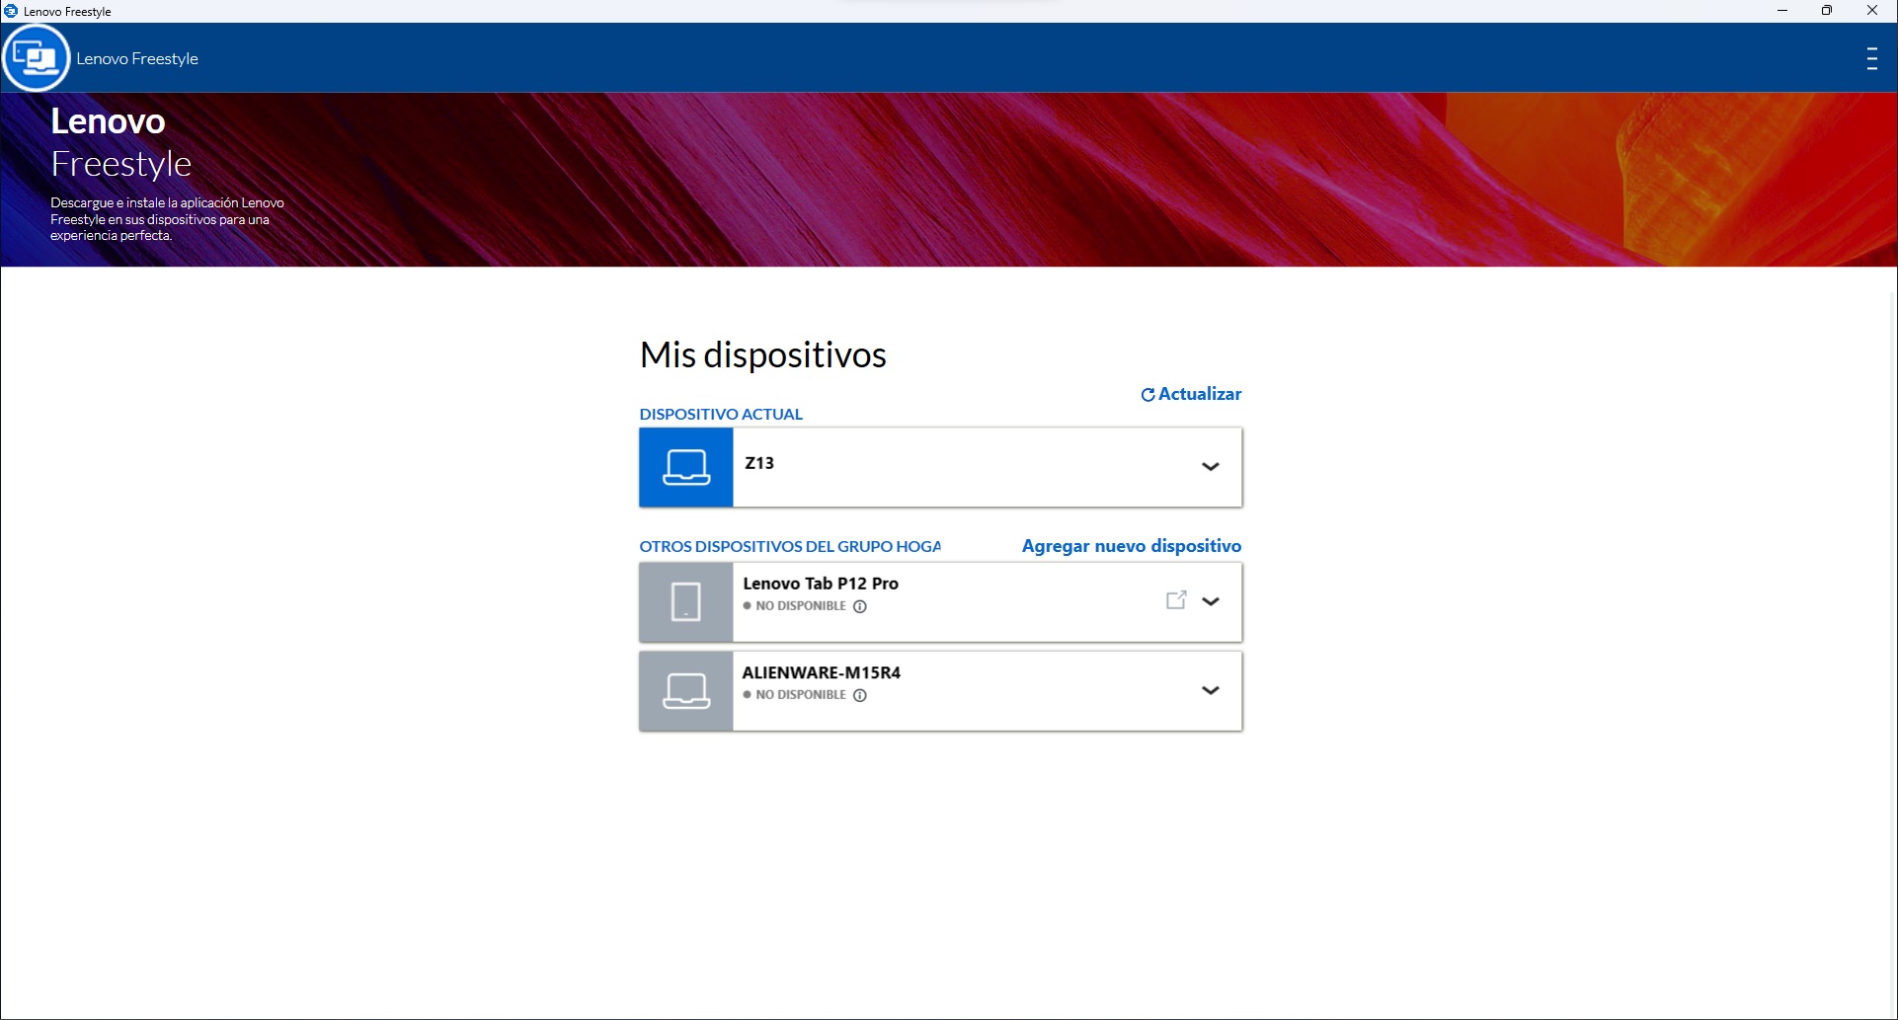Select the Lenovo Tab P12 Pro name
This screenshot has width=1898, height=1020.
pyautogui.click(x=821, y=584)
